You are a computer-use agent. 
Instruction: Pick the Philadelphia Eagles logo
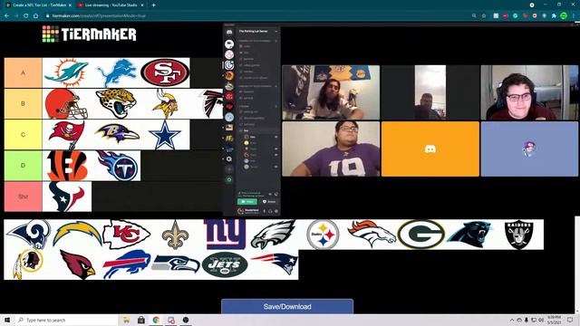point(274,235)
